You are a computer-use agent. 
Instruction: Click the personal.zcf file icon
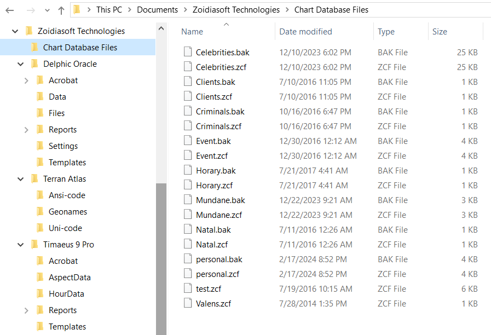tap(188, 273)
